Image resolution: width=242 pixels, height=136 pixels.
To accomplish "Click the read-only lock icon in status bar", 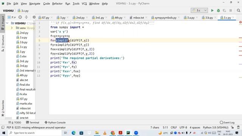I will [x=233, y=127].
